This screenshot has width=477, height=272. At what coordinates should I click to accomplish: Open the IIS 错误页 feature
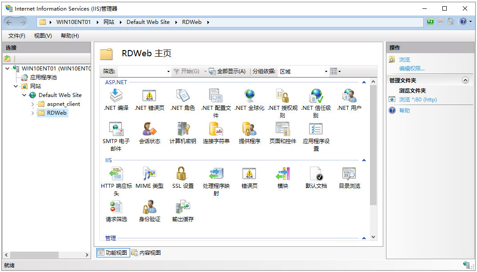click(x=250, y=178)
